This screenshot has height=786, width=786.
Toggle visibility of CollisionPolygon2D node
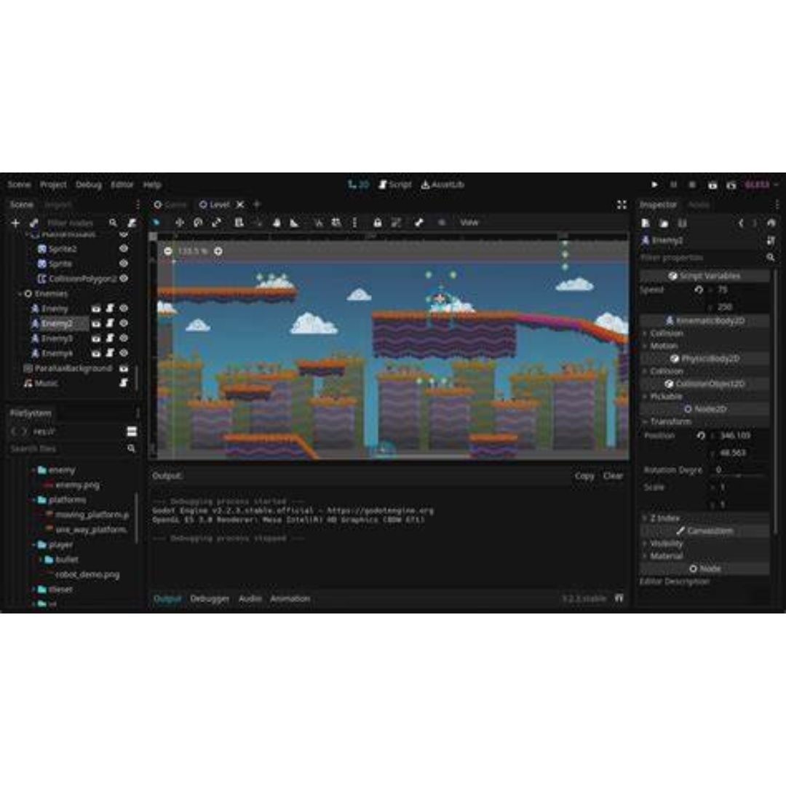[x=124, y=279]
